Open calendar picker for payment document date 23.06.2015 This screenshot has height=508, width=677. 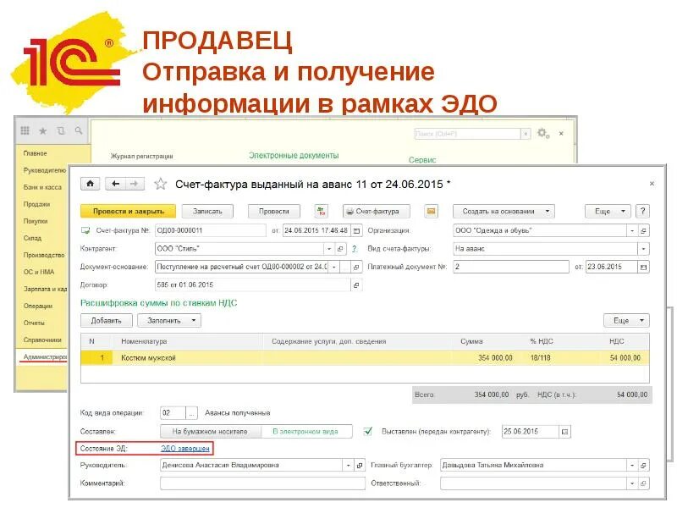click(643, 267)
